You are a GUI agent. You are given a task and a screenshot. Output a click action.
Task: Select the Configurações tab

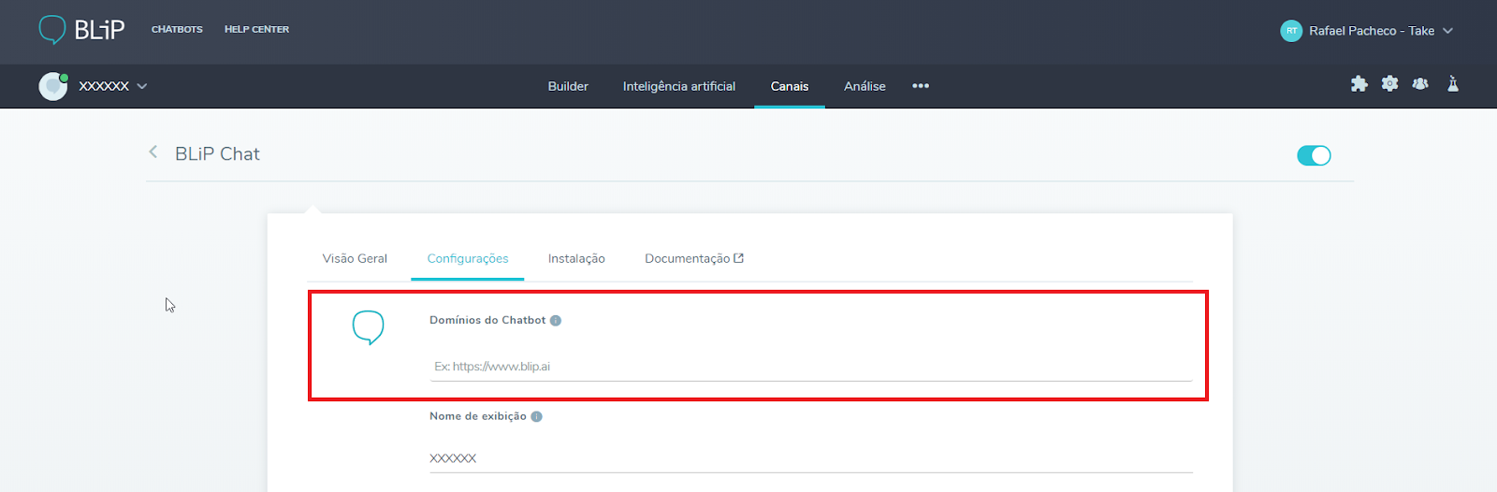468,258
